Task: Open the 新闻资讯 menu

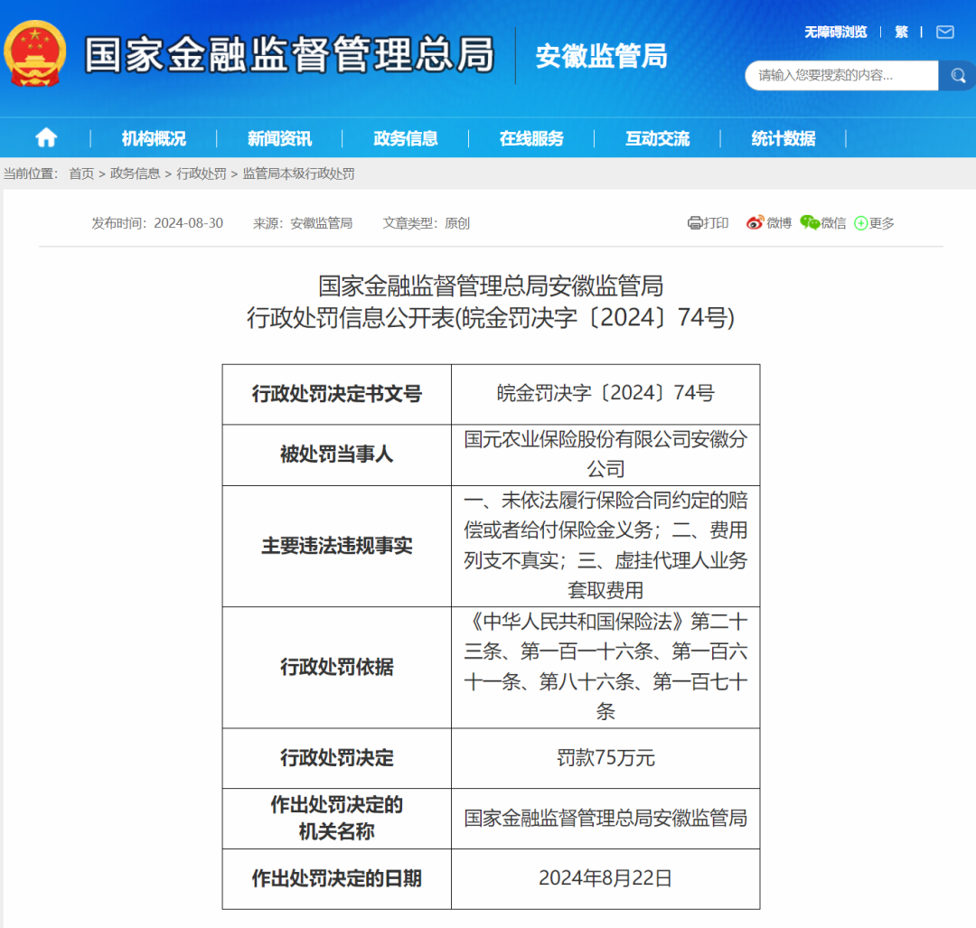Action: (279, 138)
